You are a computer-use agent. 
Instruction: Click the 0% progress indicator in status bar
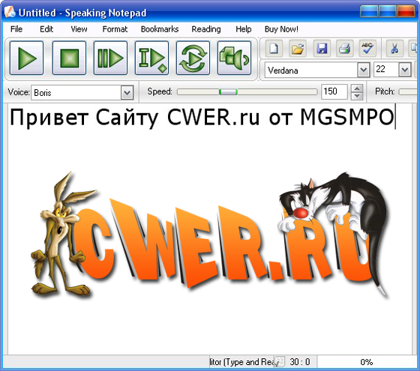pos(367,362)
